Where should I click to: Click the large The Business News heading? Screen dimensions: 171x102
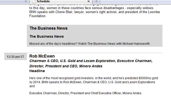click(48, 28)
